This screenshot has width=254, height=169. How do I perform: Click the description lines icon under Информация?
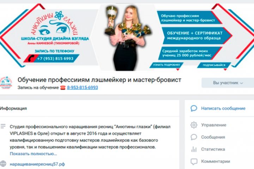pos(3,126)
